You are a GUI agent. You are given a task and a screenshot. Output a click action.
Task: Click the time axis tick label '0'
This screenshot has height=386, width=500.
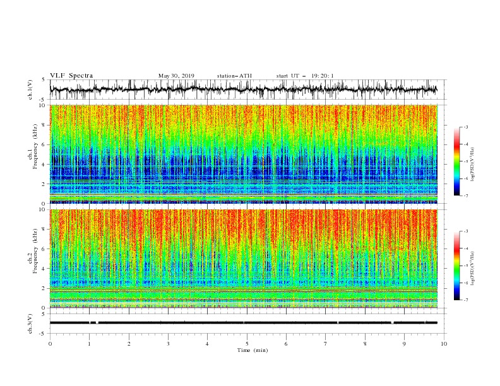(x=50, y=344)
